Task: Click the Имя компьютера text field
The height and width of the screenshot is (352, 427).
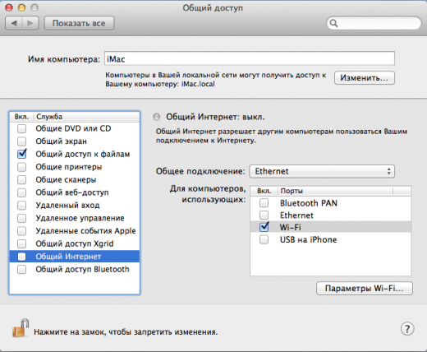Action: click(250, 58)
